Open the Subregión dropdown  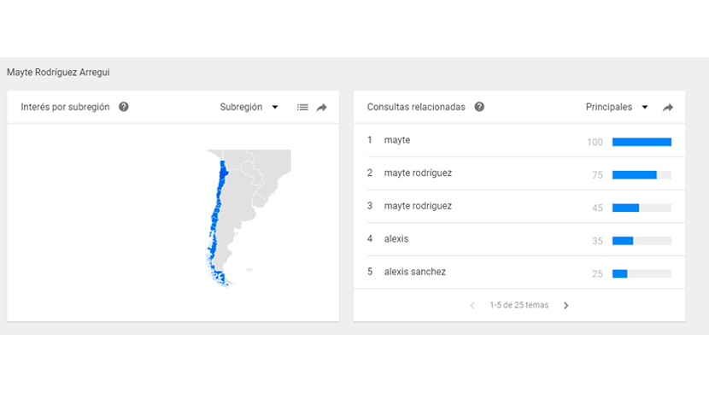coord(249,108)
